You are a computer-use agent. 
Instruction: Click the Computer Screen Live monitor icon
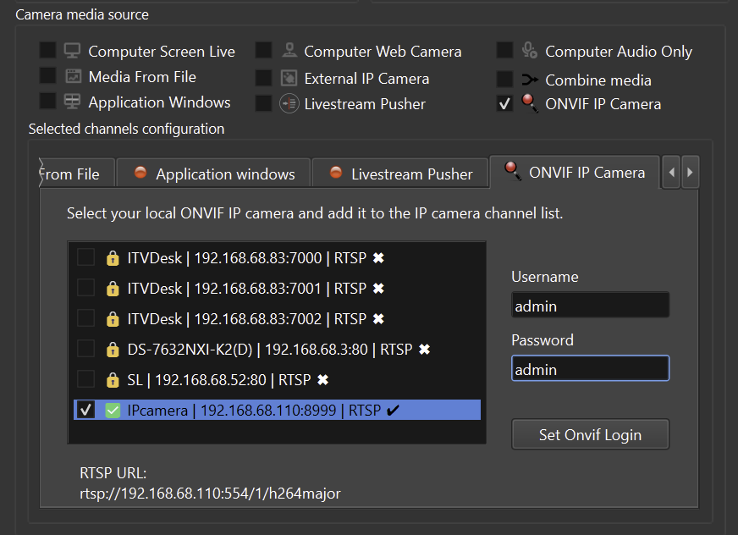click(73, 51)
